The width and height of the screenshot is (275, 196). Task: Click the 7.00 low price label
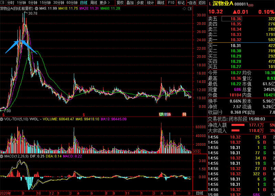[7, 111]
